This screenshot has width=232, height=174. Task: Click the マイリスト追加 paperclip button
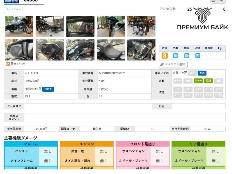click(x=173, y=64)
